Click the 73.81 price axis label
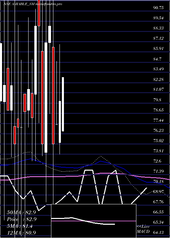The image size is (170, 238). [x=158, y=151]
